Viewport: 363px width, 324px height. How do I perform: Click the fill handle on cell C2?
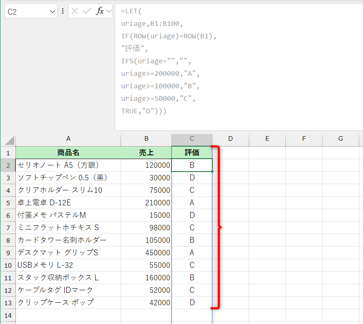[212, 171]
